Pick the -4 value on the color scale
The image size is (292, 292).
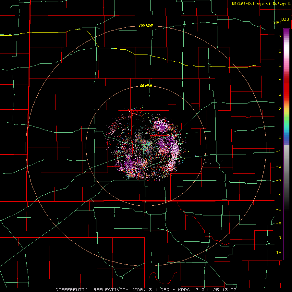click(279, 195)
